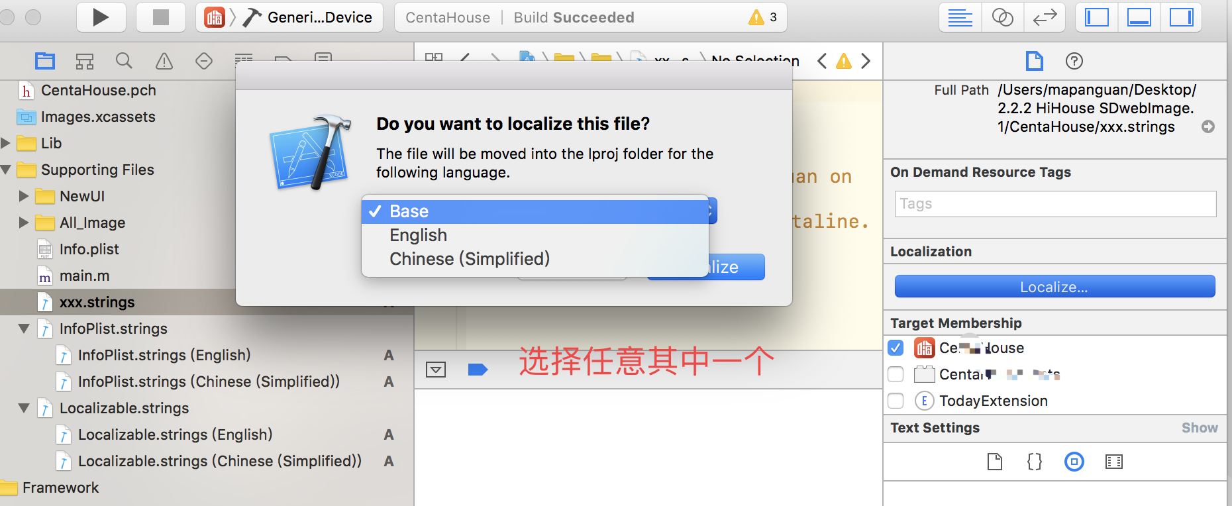
Task: Select Base in the language list
Action: [x=535, y=211]
